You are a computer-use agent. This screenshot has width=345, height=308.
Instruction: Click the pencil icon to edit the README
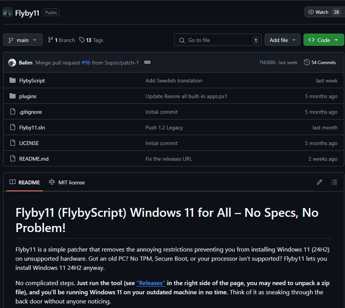pyautogui.click(x=319, y=182)
